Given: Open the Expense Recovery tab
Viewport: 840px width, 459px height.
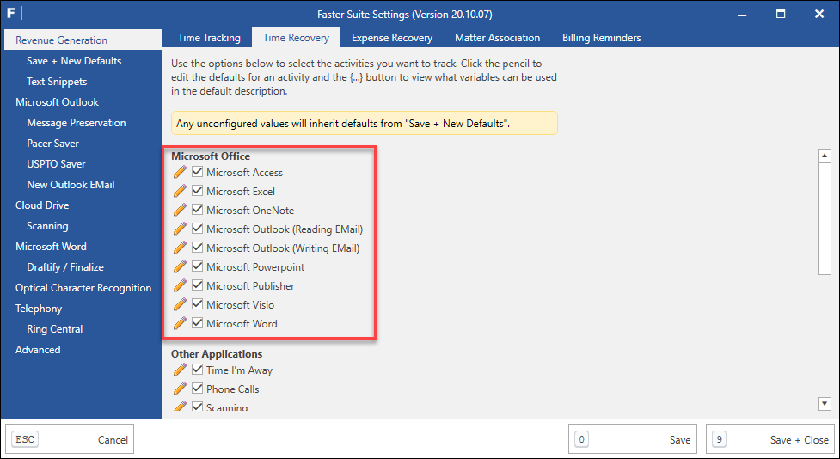Looking at the screenshot, I should coord(391,38).
